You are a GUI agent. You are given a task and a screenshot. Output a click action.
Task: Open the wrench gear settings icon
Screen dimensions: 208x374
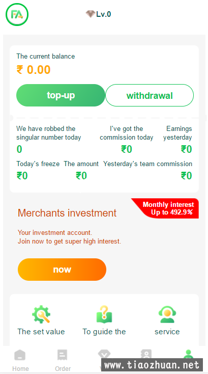click(41, 314)
